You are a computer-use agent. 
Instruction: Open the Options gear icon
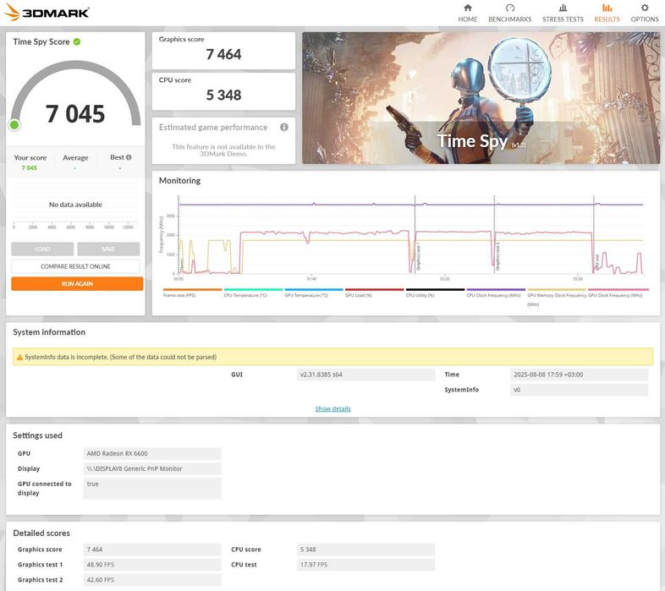(644, 8)
